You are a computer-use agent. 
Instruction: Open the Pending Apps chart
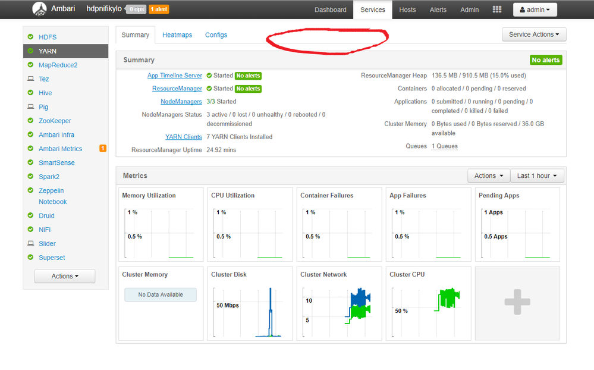[x=517, y=224]
